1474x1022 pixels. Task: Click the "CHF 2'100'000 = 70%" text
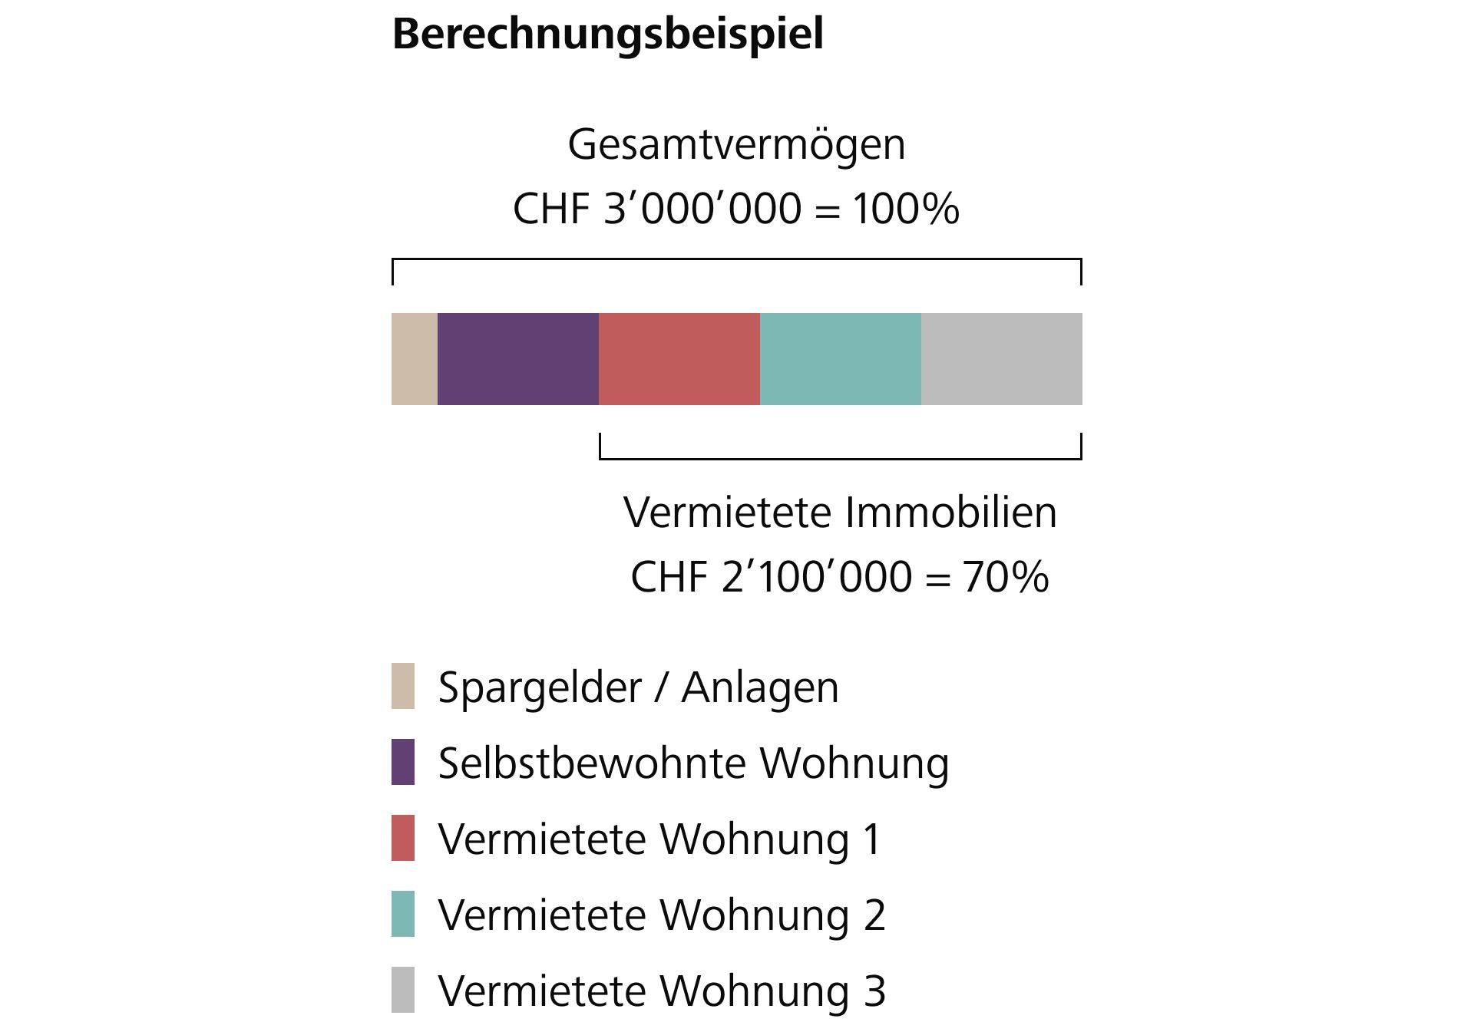tap(840, 577)
